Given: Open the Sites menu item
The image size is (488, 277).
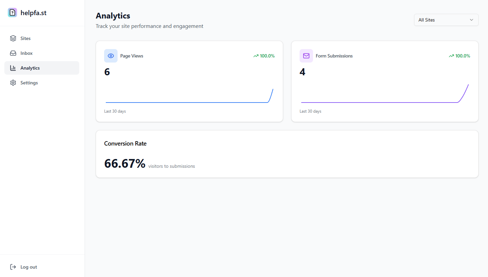Looking at the screenshot, I should (x=42, y=38).
